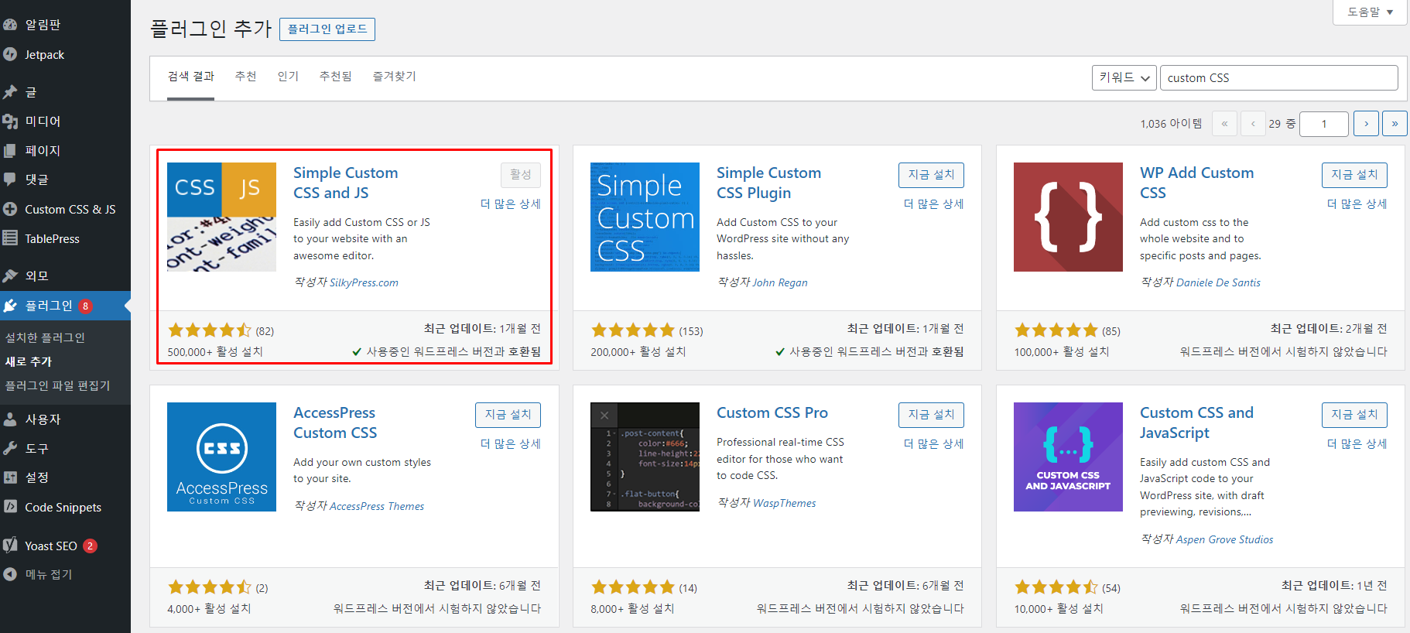The width and height of the screenshot is (1410, 633).
Task: Open the Jetpack sidebar icon
Action: coord(10,54)
